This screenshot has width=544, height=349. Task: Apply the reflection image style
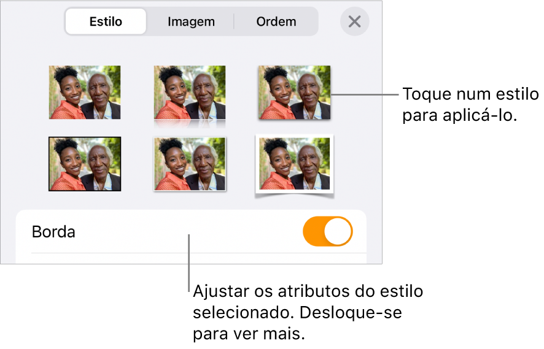pyautogui.click(x=190, y=96)
